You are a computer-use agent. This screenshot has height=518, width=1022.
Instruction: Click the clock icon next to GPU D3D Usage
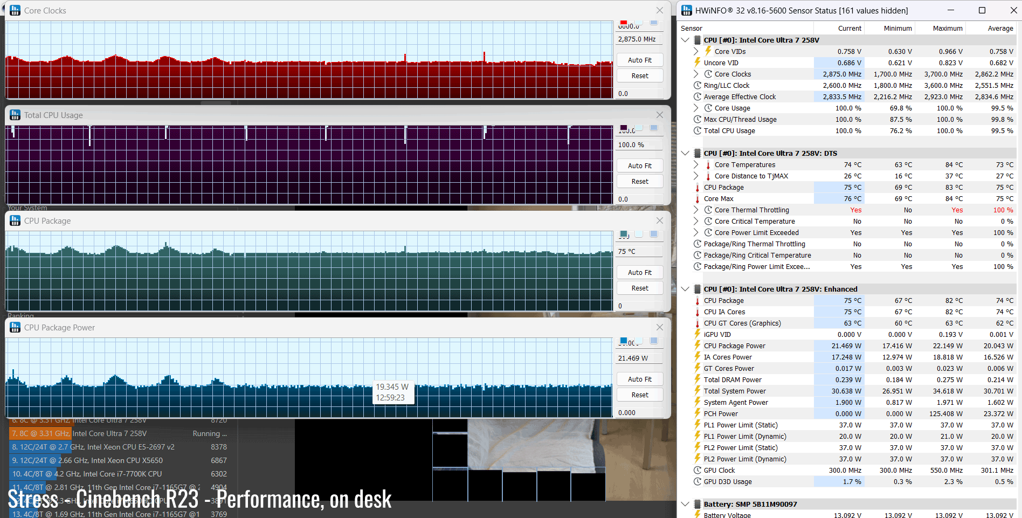[x=698, y=481]
